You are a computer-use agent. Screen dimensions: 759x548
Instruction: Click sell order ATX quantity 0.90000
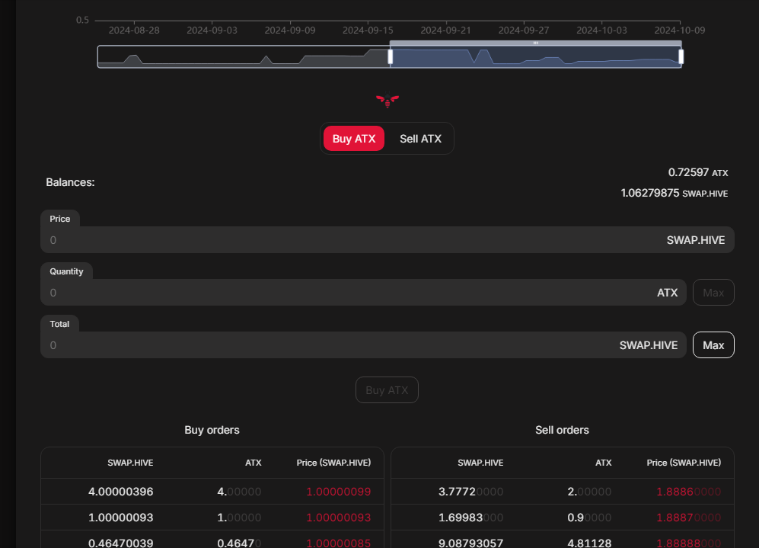pos(589,518)
